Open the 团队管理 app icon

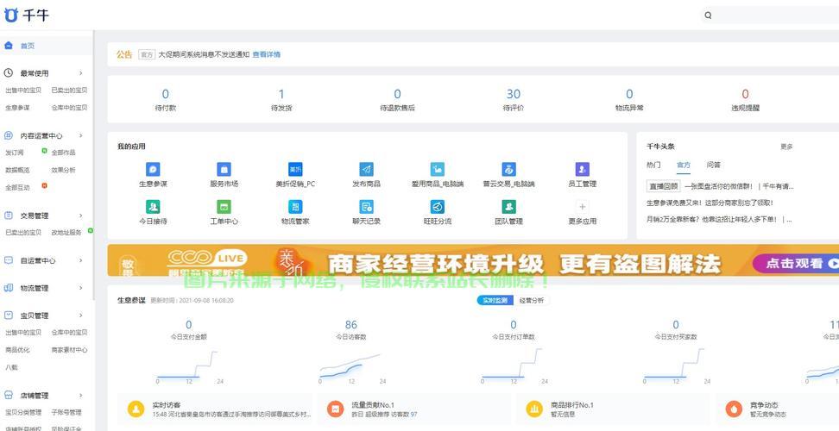509,207
